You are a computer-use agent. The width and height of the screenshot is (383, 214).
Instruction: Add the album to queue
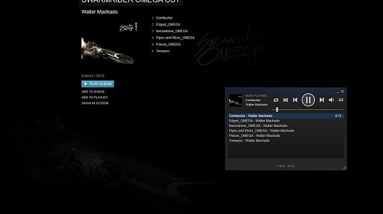[x=93, y=92]
